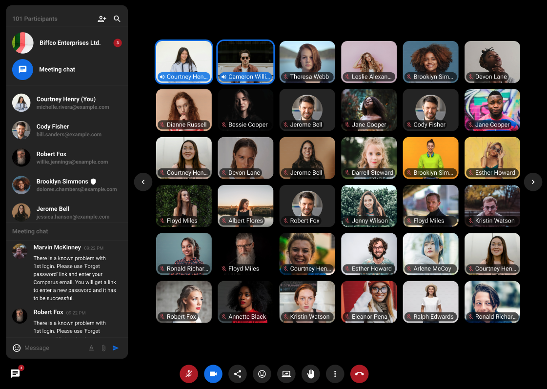Click the 101 Participants heading
Screen dimensions: 547x389
click(x=35, y=19)
